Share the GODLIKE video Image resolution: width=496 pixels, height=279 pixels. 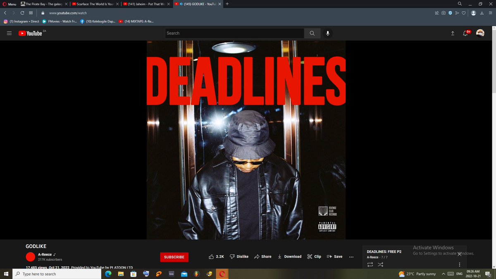262,256
